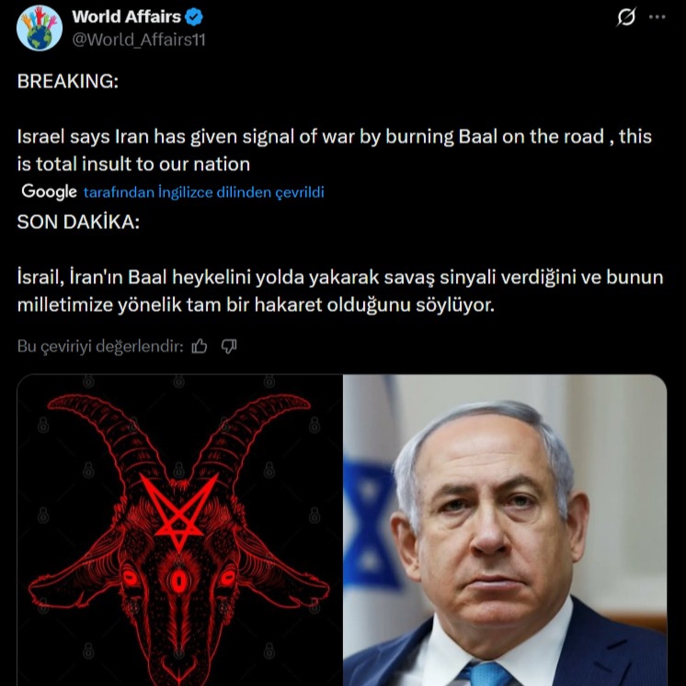
Task: Open the photo of man in suit
Action: [505, 530]
